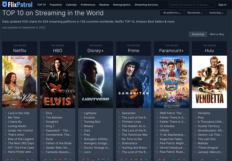Viewport: 232px width, 161px height.
Task: Click the Hulu column heading
Action: coord(209,51)
